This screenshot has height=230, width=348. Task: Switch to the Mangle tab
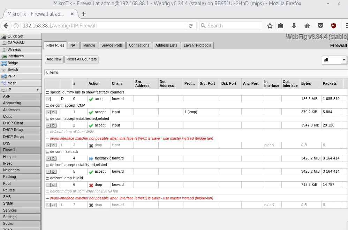(89, 45)
